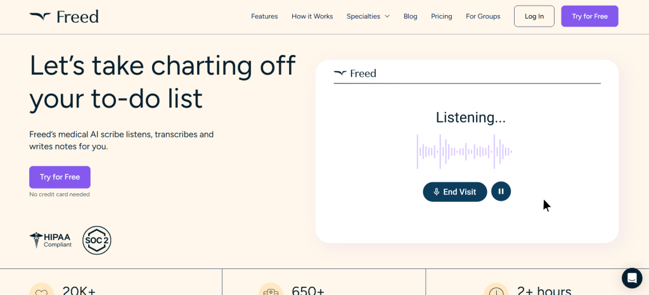Click the End Visit button
Screen dimensions: 649x295
point(454,192)
